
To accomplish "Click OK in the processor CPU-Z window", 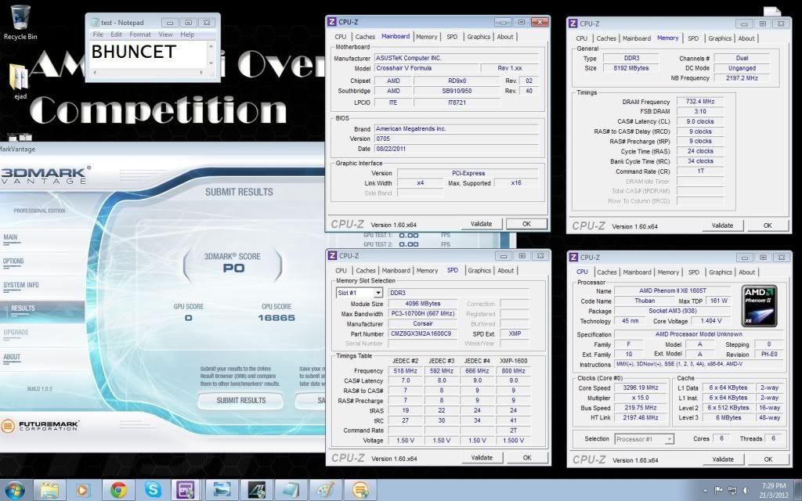I will tap(768, 460).
